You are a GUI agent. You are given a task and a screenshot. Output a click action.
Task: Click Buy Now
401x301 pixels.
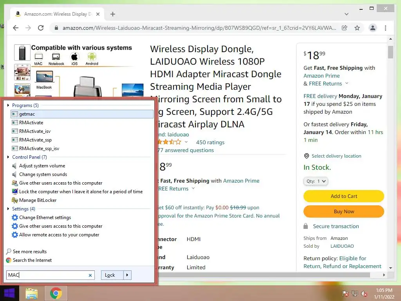(x=344, y=212)
